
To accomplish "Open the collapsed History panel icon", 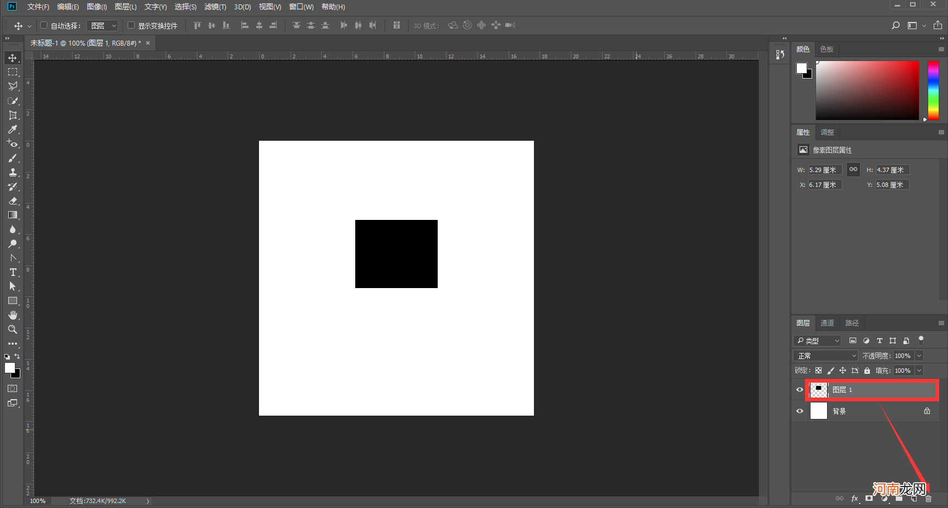I will tap(780, 54).
